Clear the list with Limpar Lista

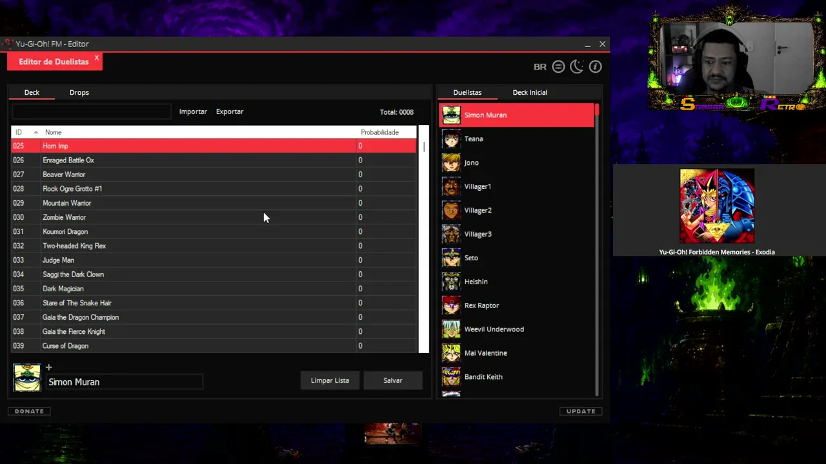[330, 380]
